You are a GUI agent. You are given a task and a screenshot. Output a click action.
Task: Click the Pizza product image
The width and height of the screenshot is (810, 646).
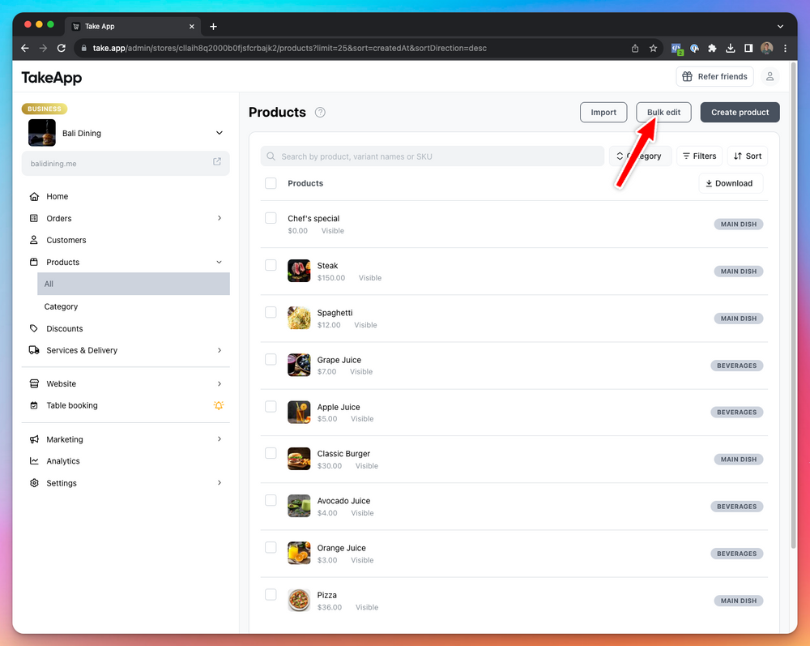point(299,601)
